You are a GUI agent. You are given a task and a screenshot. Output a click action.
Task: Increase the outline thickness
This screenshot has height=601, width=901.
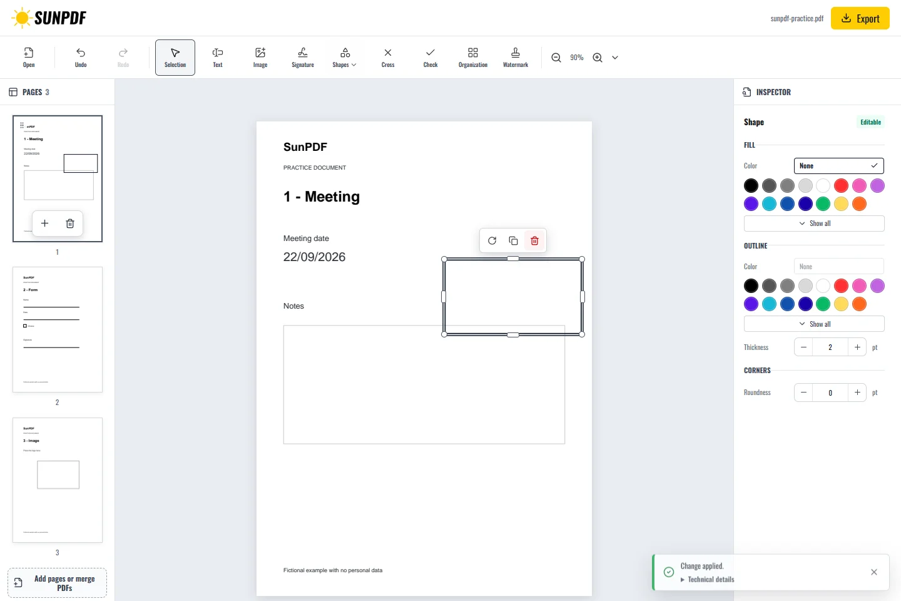[857, 347]
